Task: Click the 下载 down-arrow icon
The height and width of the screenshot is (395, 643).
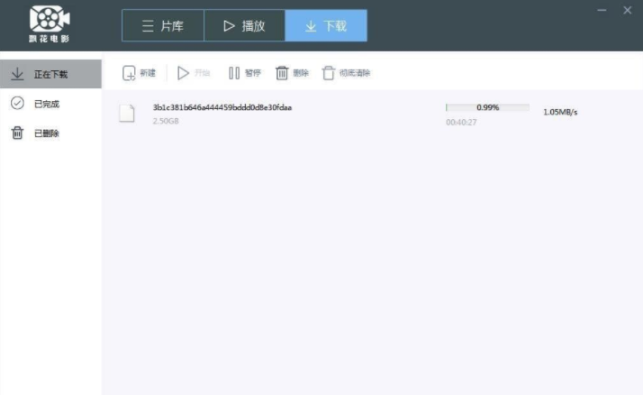Action: (x=311, y=26)
